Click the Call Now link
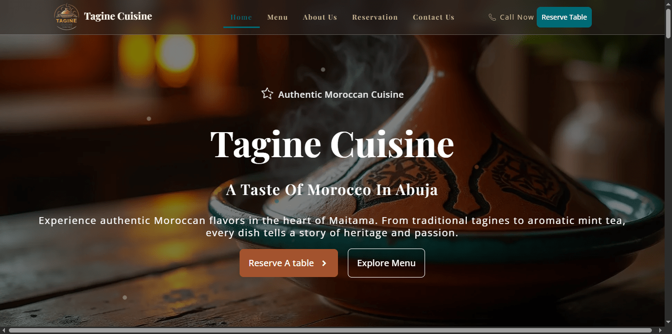The image size is (672, 334). (517, 17)
